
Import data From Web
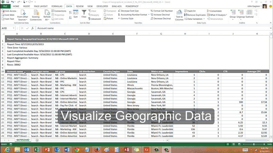pyautogui.click(x=8, y=15)
